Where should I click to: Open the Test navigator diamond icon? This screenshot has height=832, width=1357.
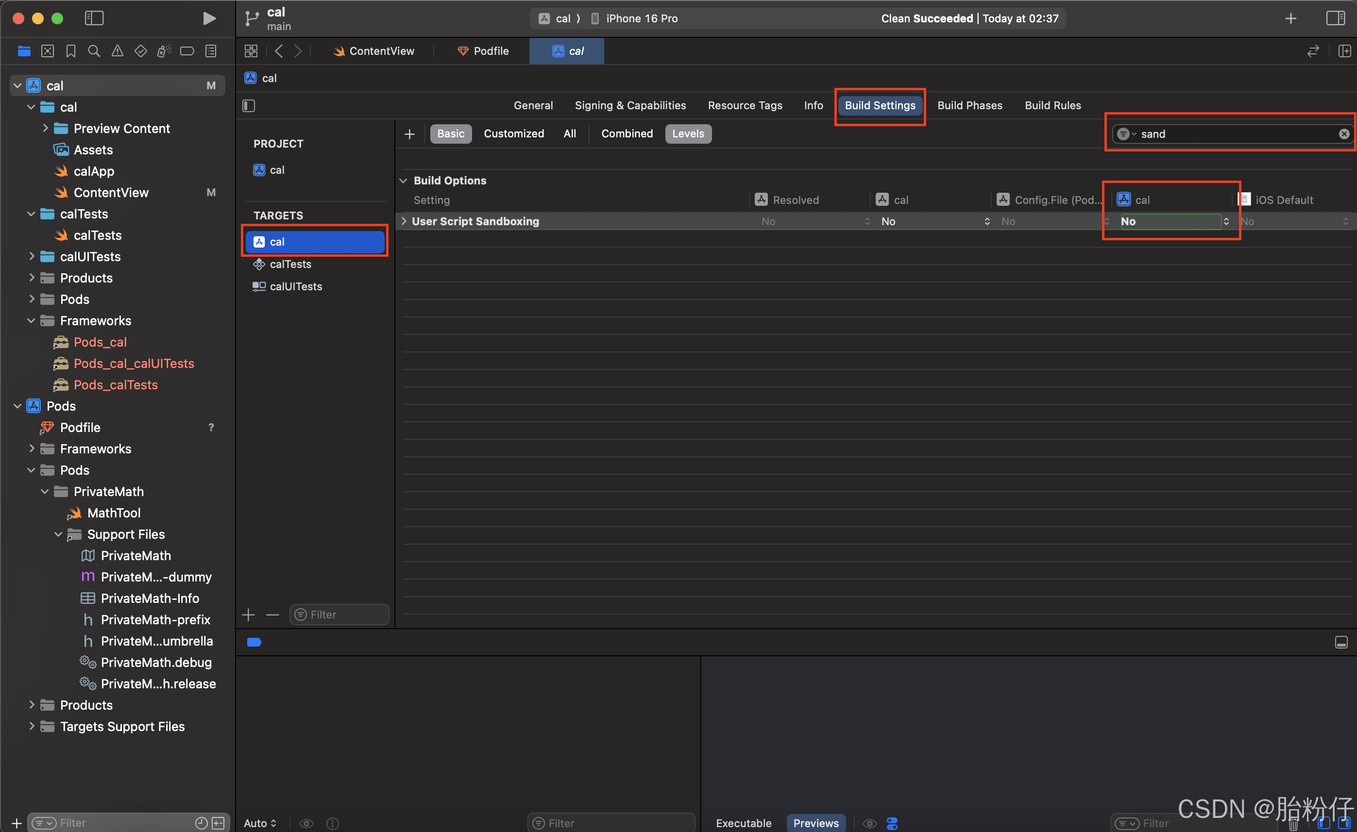pos(141,51)
